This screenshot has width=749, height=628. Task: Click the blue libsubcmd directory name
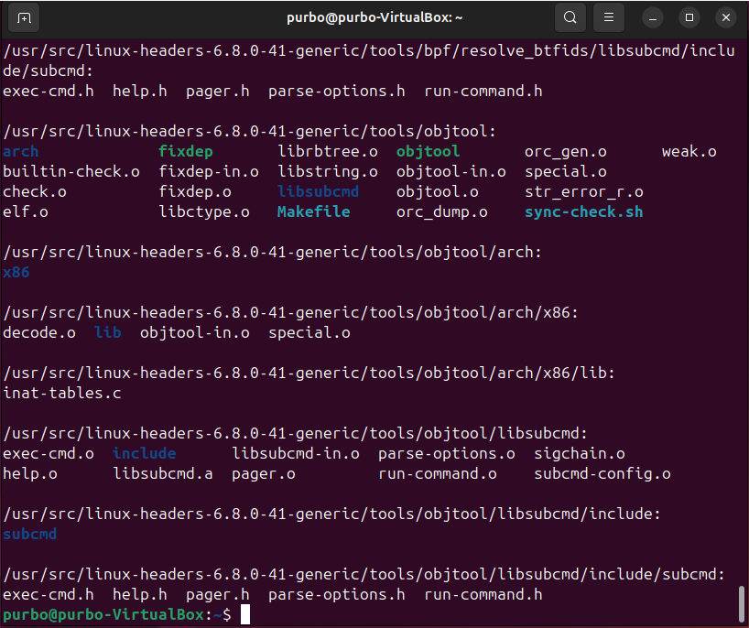318,191
